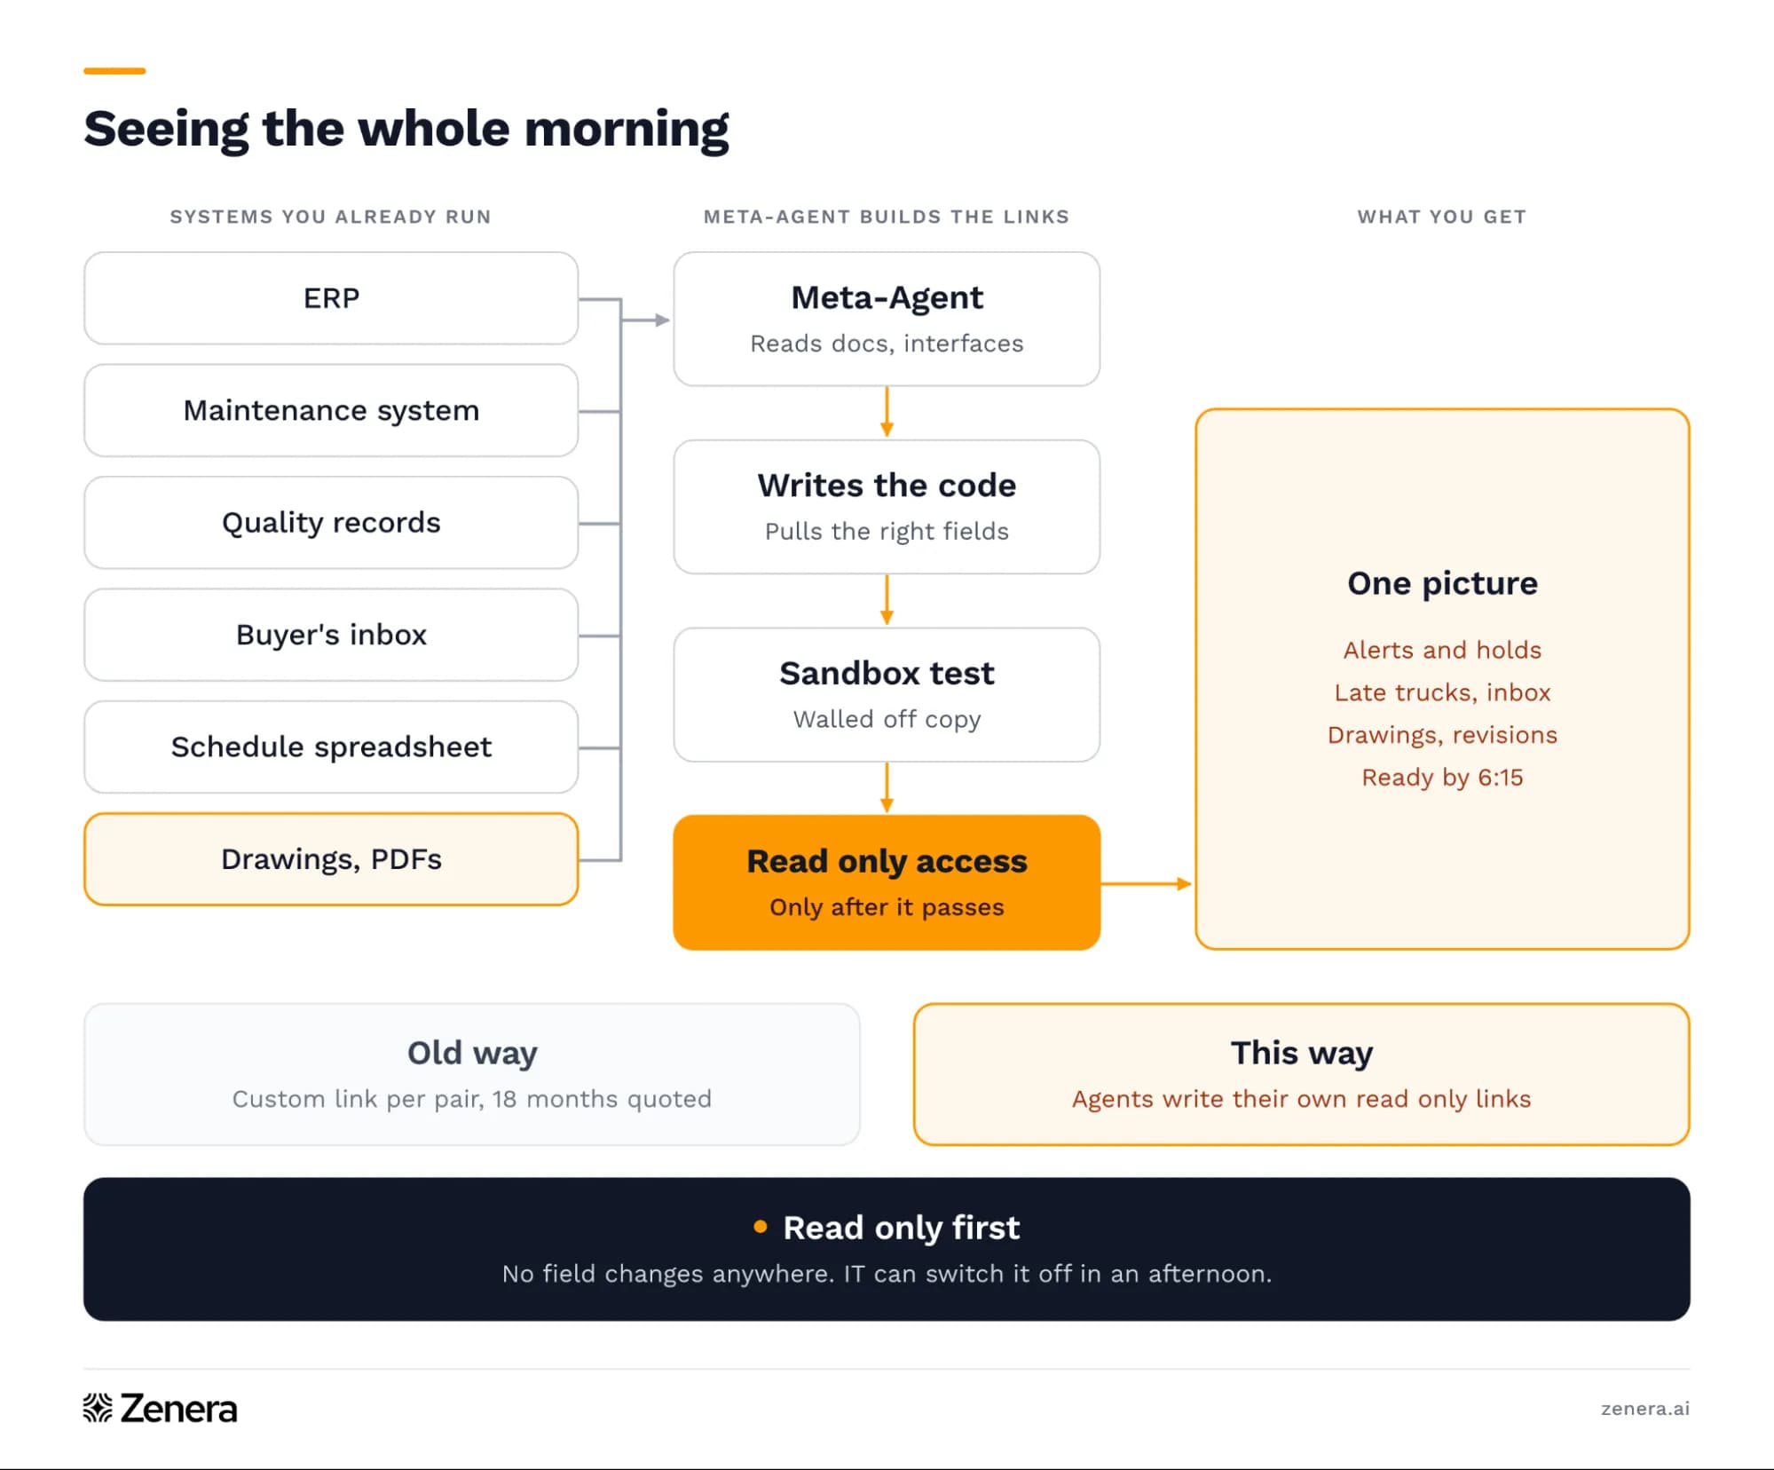1774x1470 pixels.
Task: Select the highlighted Drawings, PDFs box
Action: tap(331, 859)
